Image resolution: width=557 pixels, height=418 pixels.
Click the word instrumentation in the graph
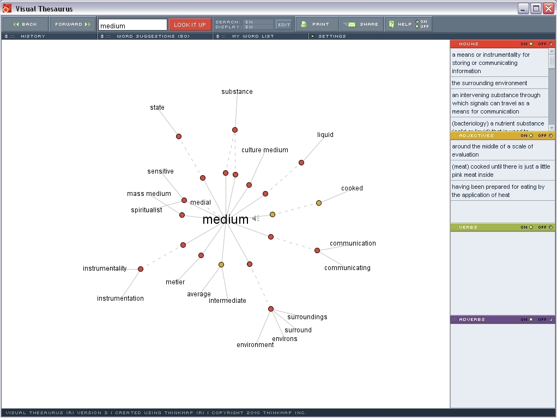tap(120, 298)
